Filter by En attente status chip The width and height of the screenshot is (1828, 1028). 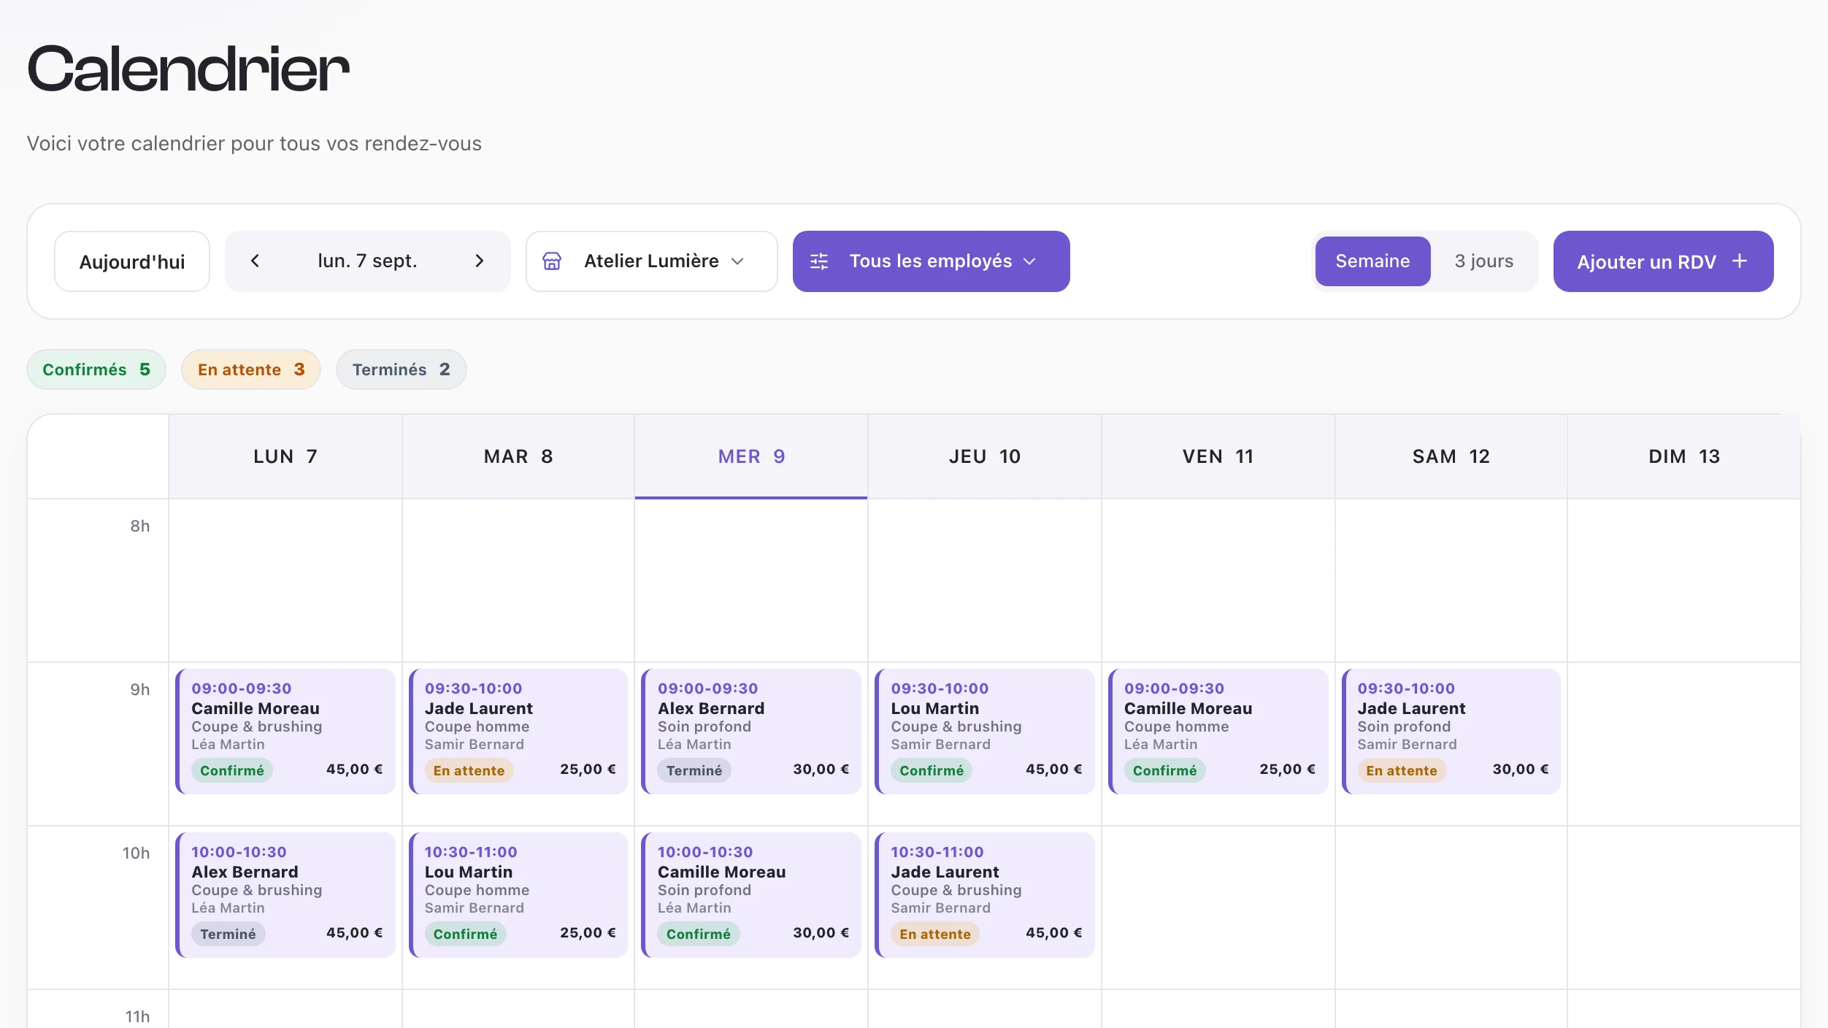pos(251,369)
